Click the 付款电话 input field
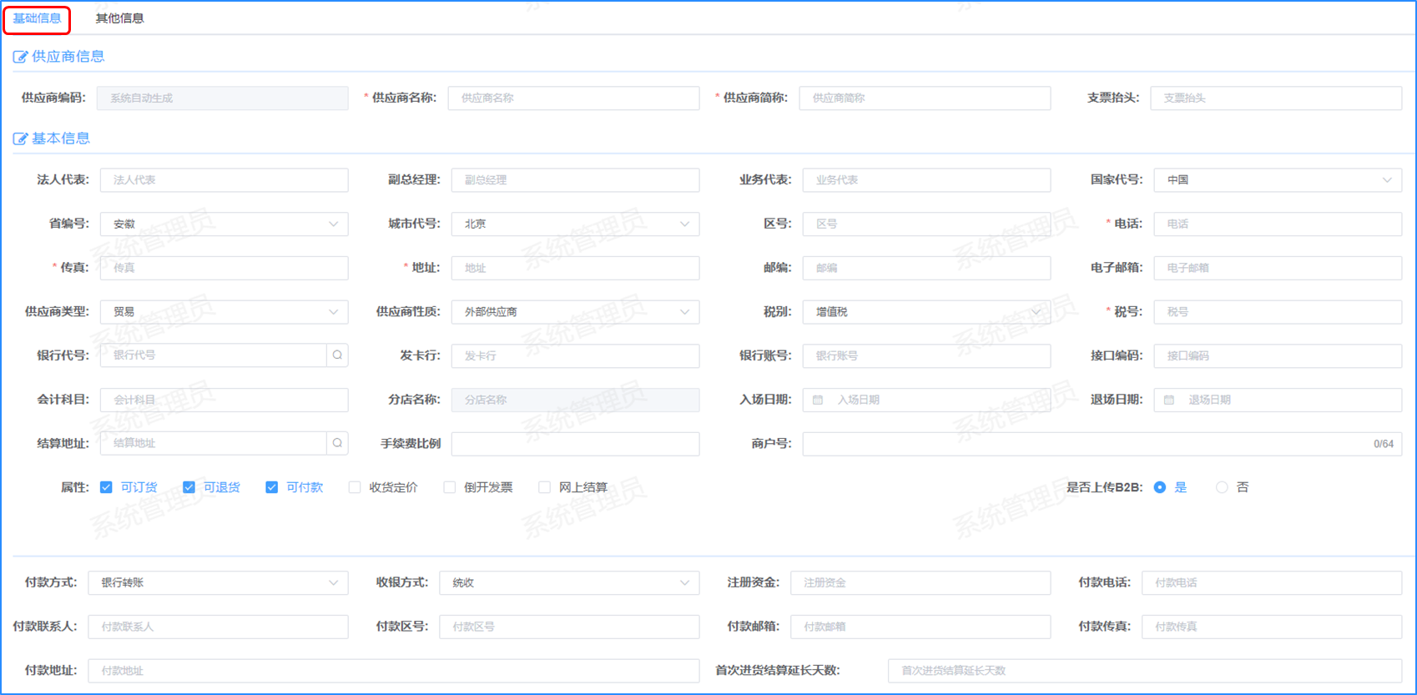The image size is (1417, 695). click(x=1272, y=583)
